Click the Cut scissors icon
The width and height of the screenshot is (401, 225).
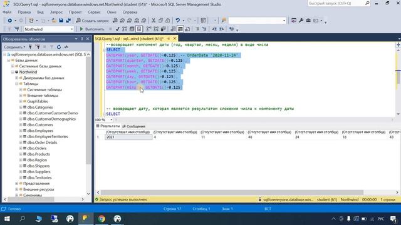click(154, 21)
